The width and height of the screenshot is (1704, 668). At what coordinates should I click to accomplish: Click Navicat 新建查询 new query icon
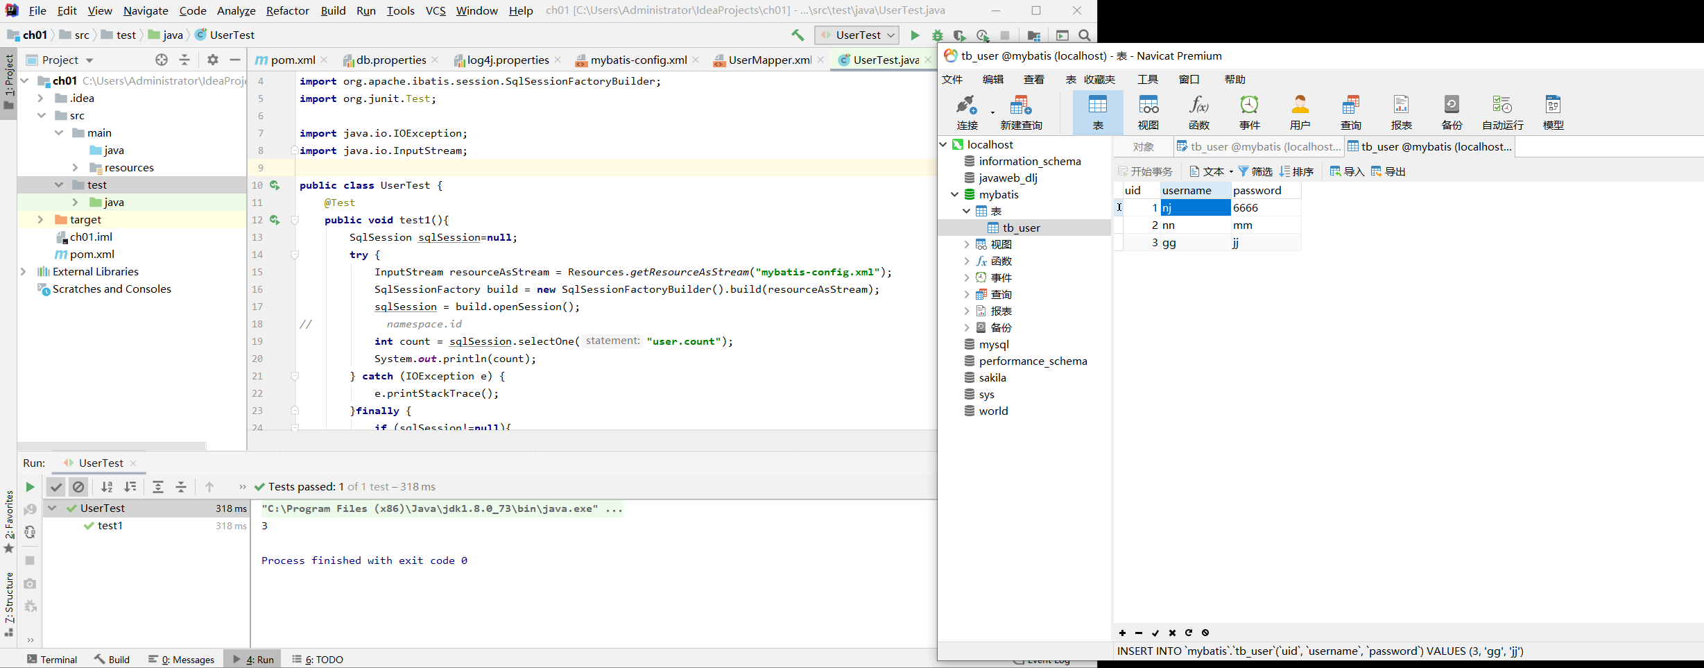coord(1021,112)
